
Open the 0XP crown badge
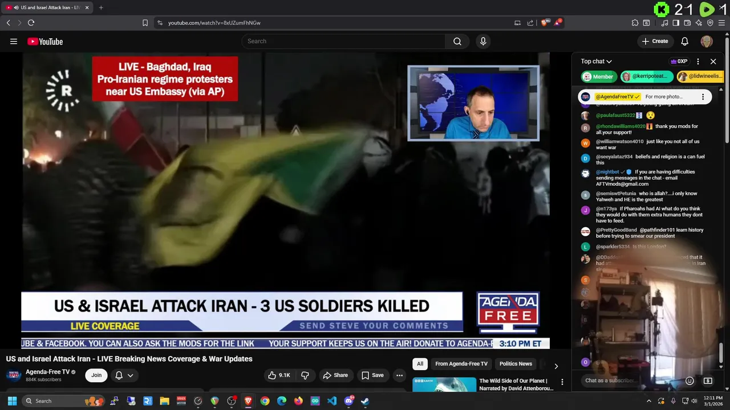click(x=679, y=61)
